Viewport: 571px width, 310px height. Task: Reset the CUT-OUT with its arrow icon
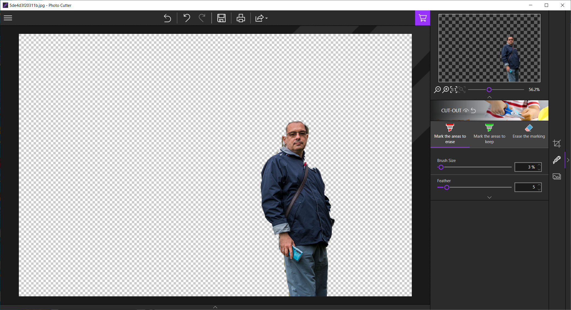tap(474, 111)
